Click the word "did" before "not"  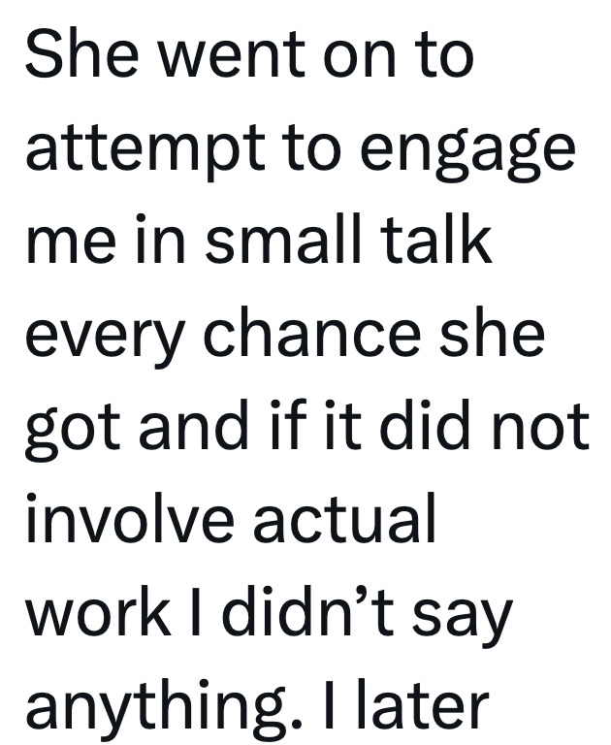[434, 426]
